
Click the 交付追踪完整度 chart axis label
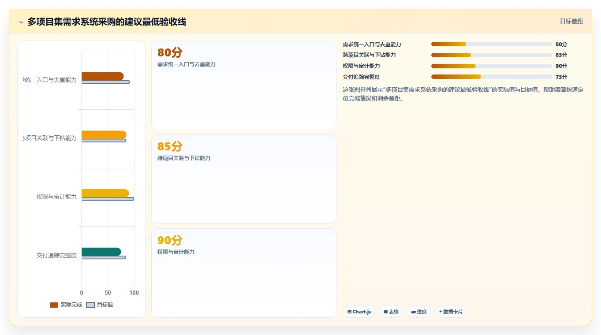point(56,255)
